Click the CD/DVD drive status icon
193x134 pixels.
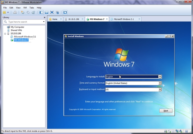pos(170,131)
